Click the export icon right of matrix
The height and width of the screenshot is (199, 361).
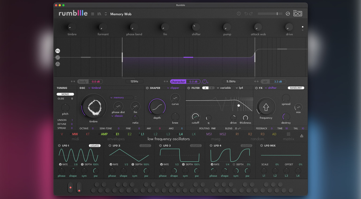[302, 136]
